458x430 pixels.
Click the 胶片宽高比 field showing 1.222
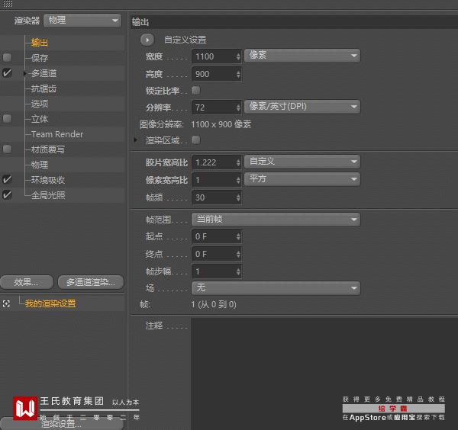[x=217, y=162]
